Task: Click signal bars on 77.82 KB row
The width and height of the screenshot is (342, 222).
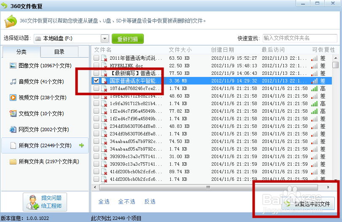Action: coord(314,111)
